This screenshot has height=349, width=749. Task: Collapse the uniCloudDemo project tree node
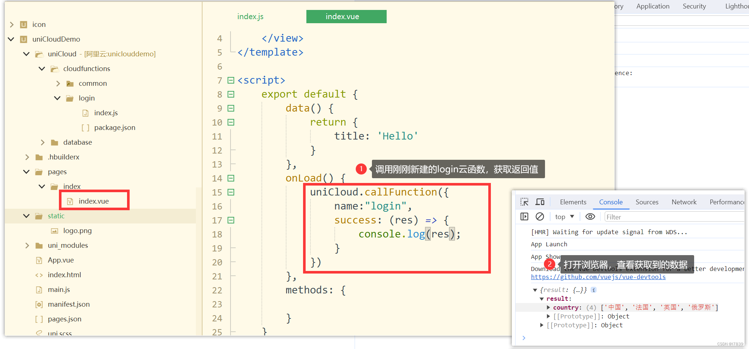(11, 39)
